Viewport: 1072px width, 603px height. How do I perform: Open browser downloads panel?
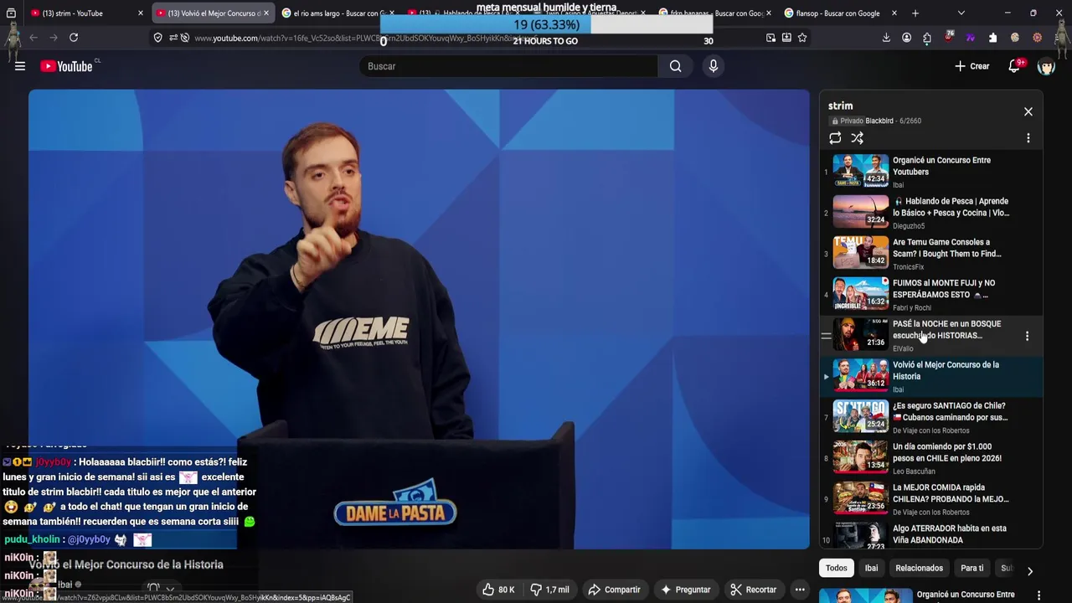tap(886, 38)
